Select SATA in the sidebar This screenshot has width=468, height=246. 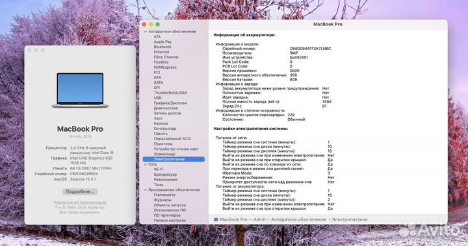(159, 82)
